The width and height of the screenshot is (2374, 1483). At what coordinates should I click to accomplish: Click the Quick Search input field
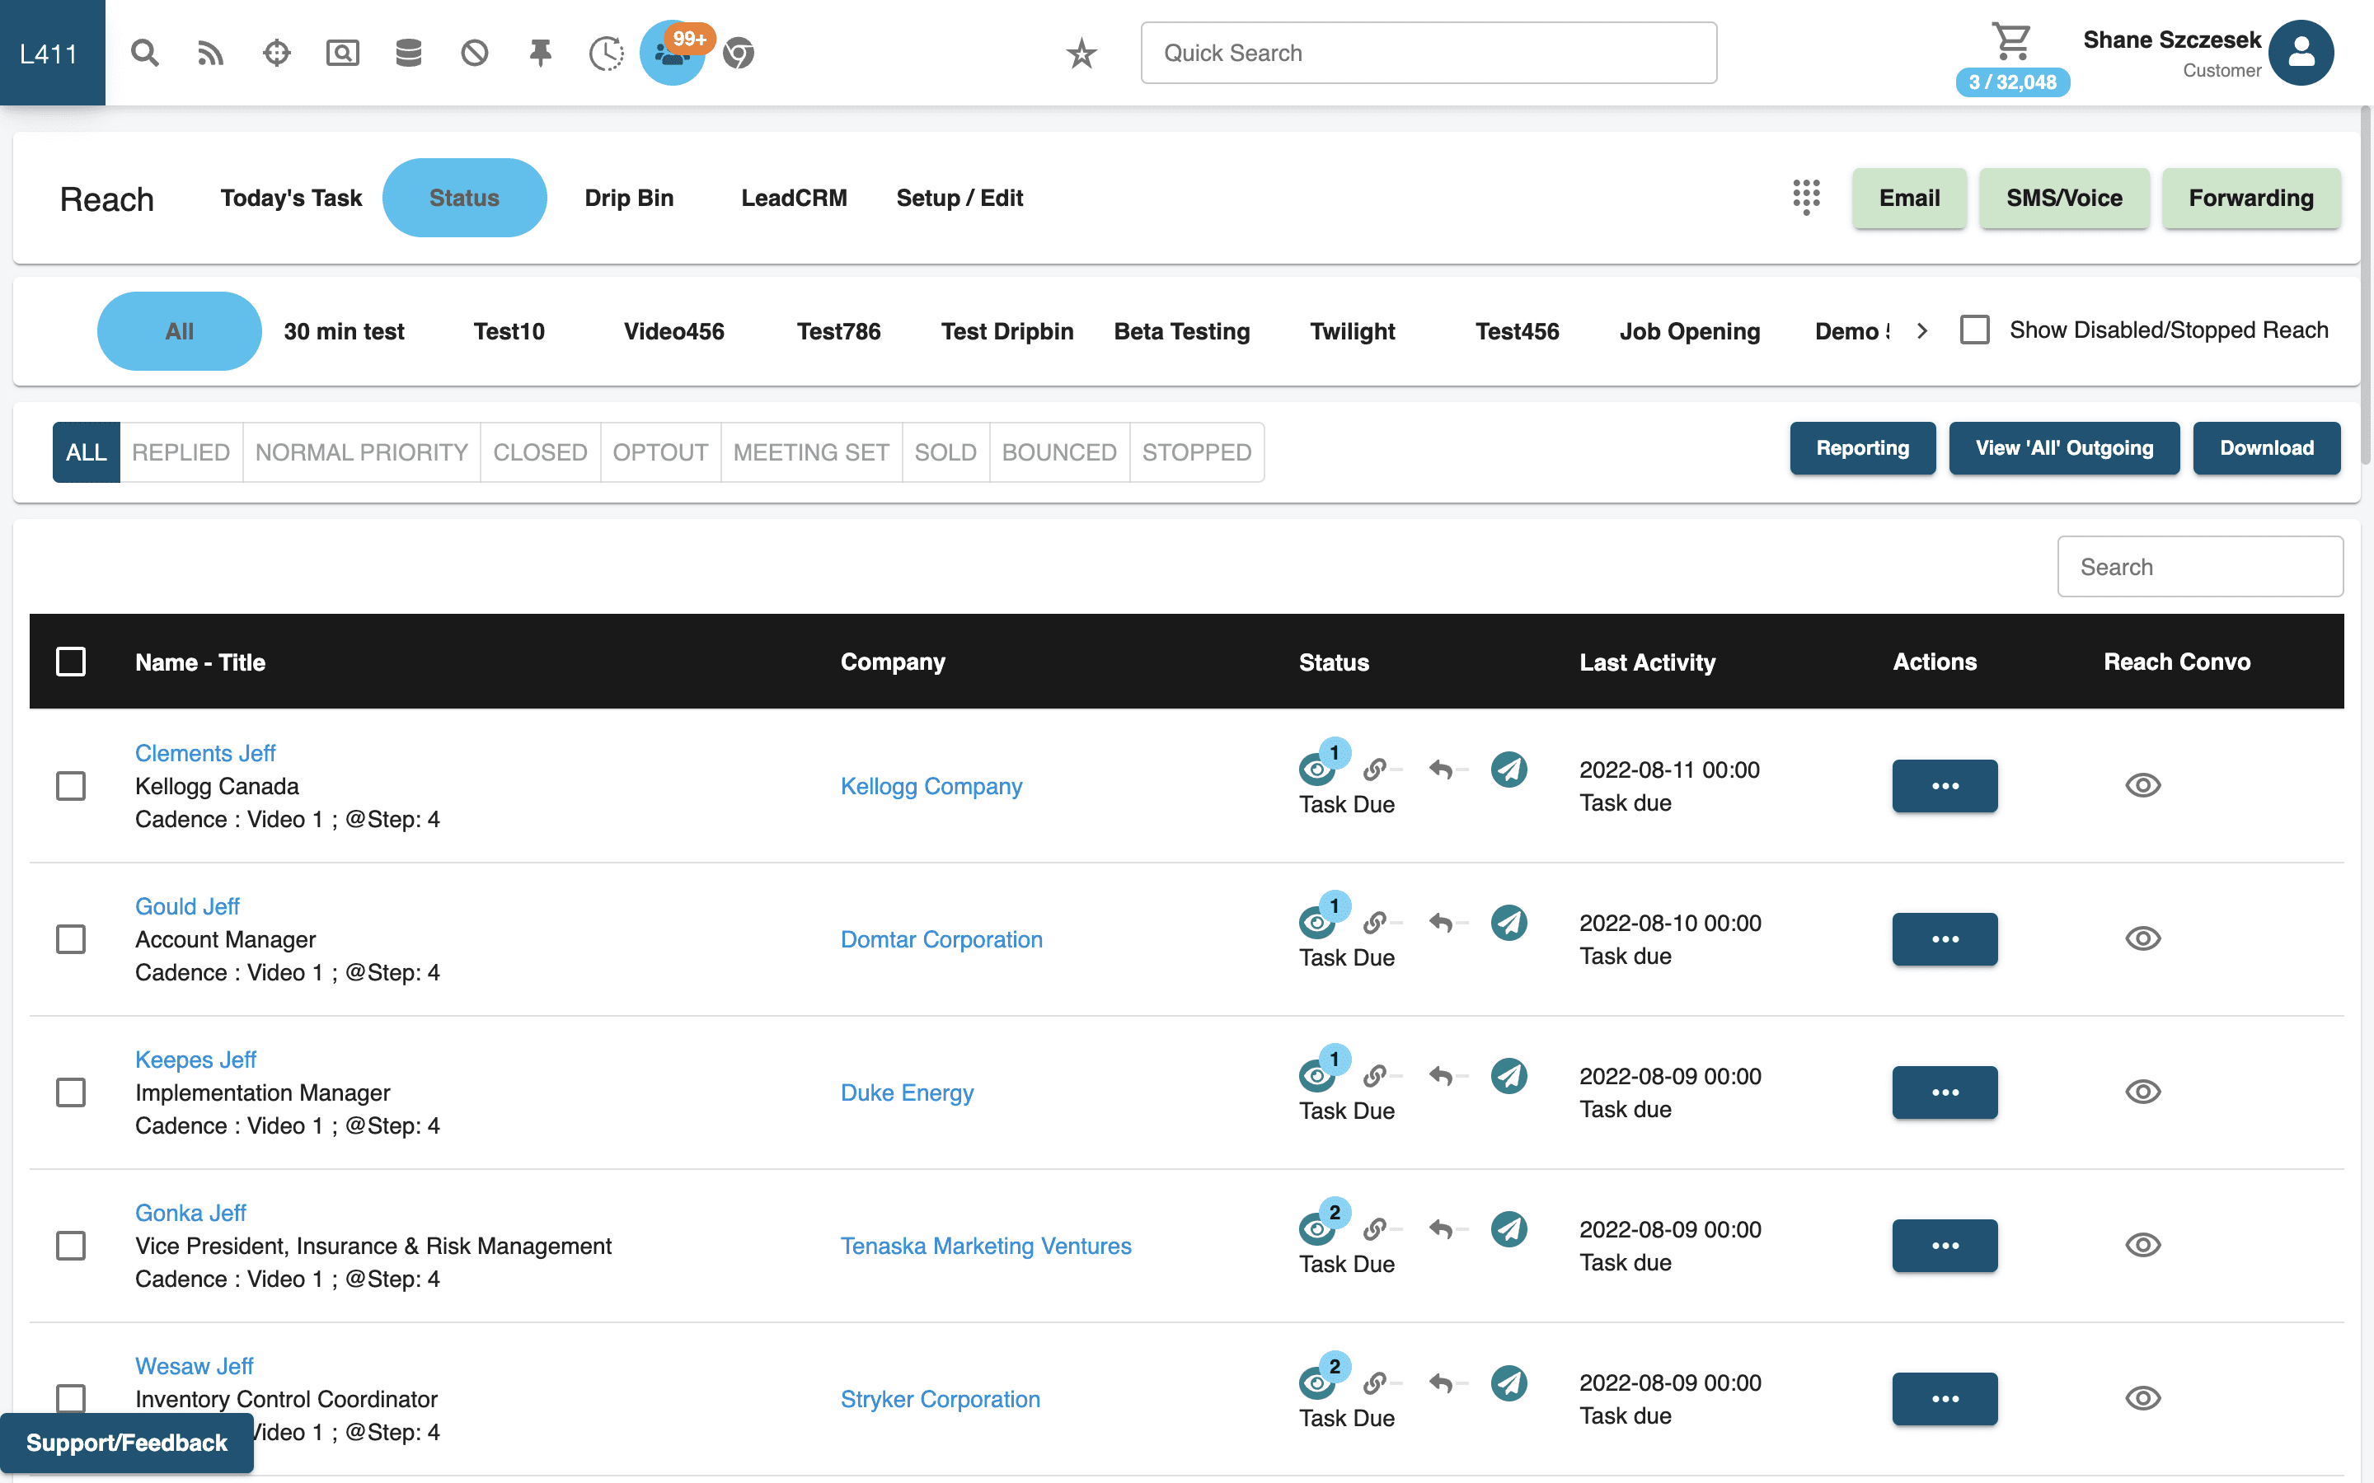(1429, 53)
